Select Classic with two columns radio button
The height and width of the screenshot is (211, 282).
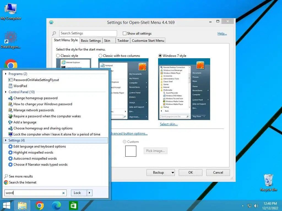[x=100, y=56]
